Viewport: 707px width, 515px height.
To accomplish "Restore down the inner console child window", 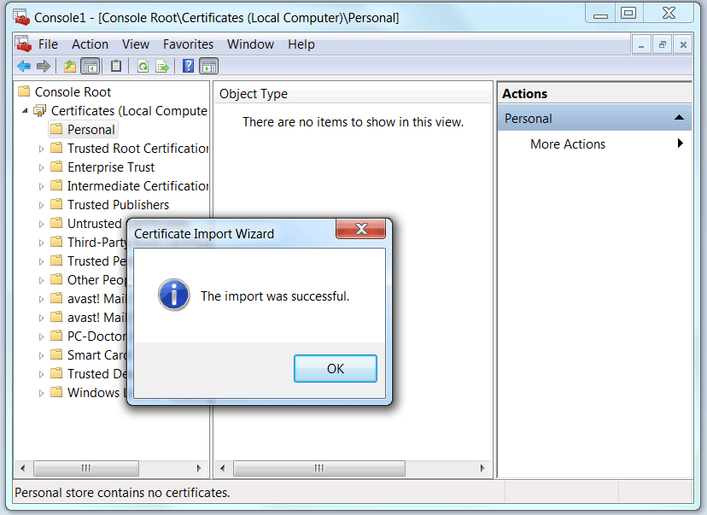I will 662,44.
